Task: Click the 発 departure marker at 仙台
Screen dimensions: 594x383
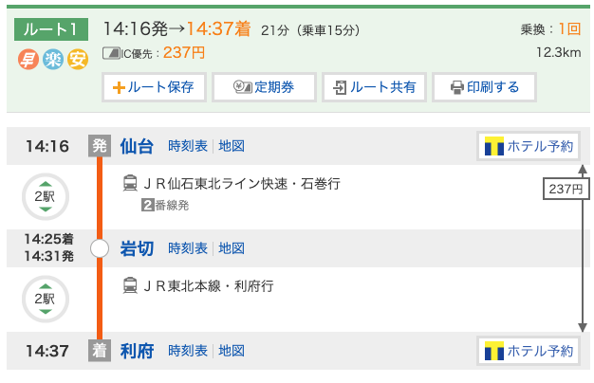Action: coord(100,146)
